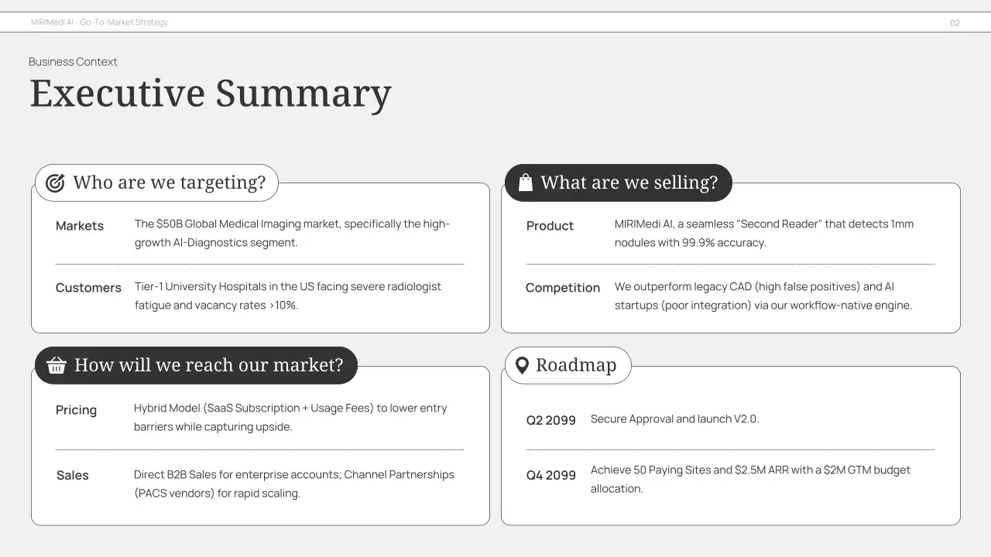Click the shopping basket icon
This screenshot has width=991, height=557.
click(x=57, y=365)
